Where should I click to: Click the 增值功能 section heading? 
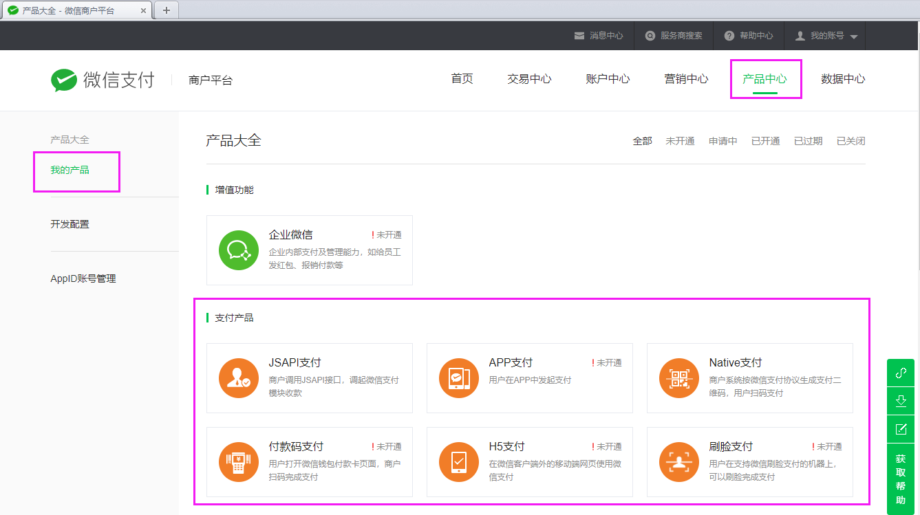pos(234,190)
